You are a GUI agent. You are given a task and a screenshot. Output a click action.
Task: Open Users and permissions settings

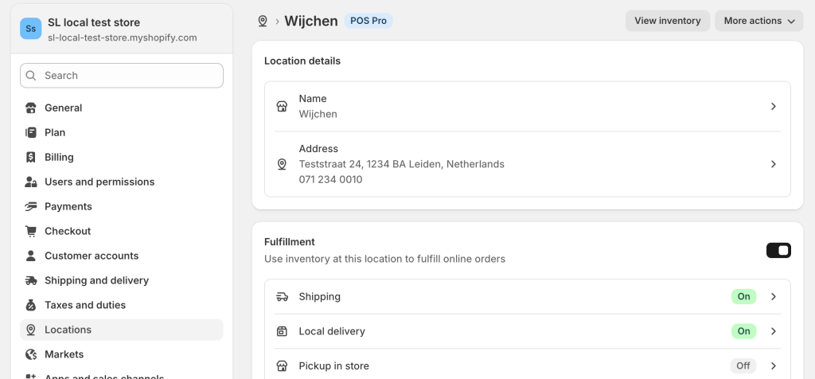coord(99,182)
